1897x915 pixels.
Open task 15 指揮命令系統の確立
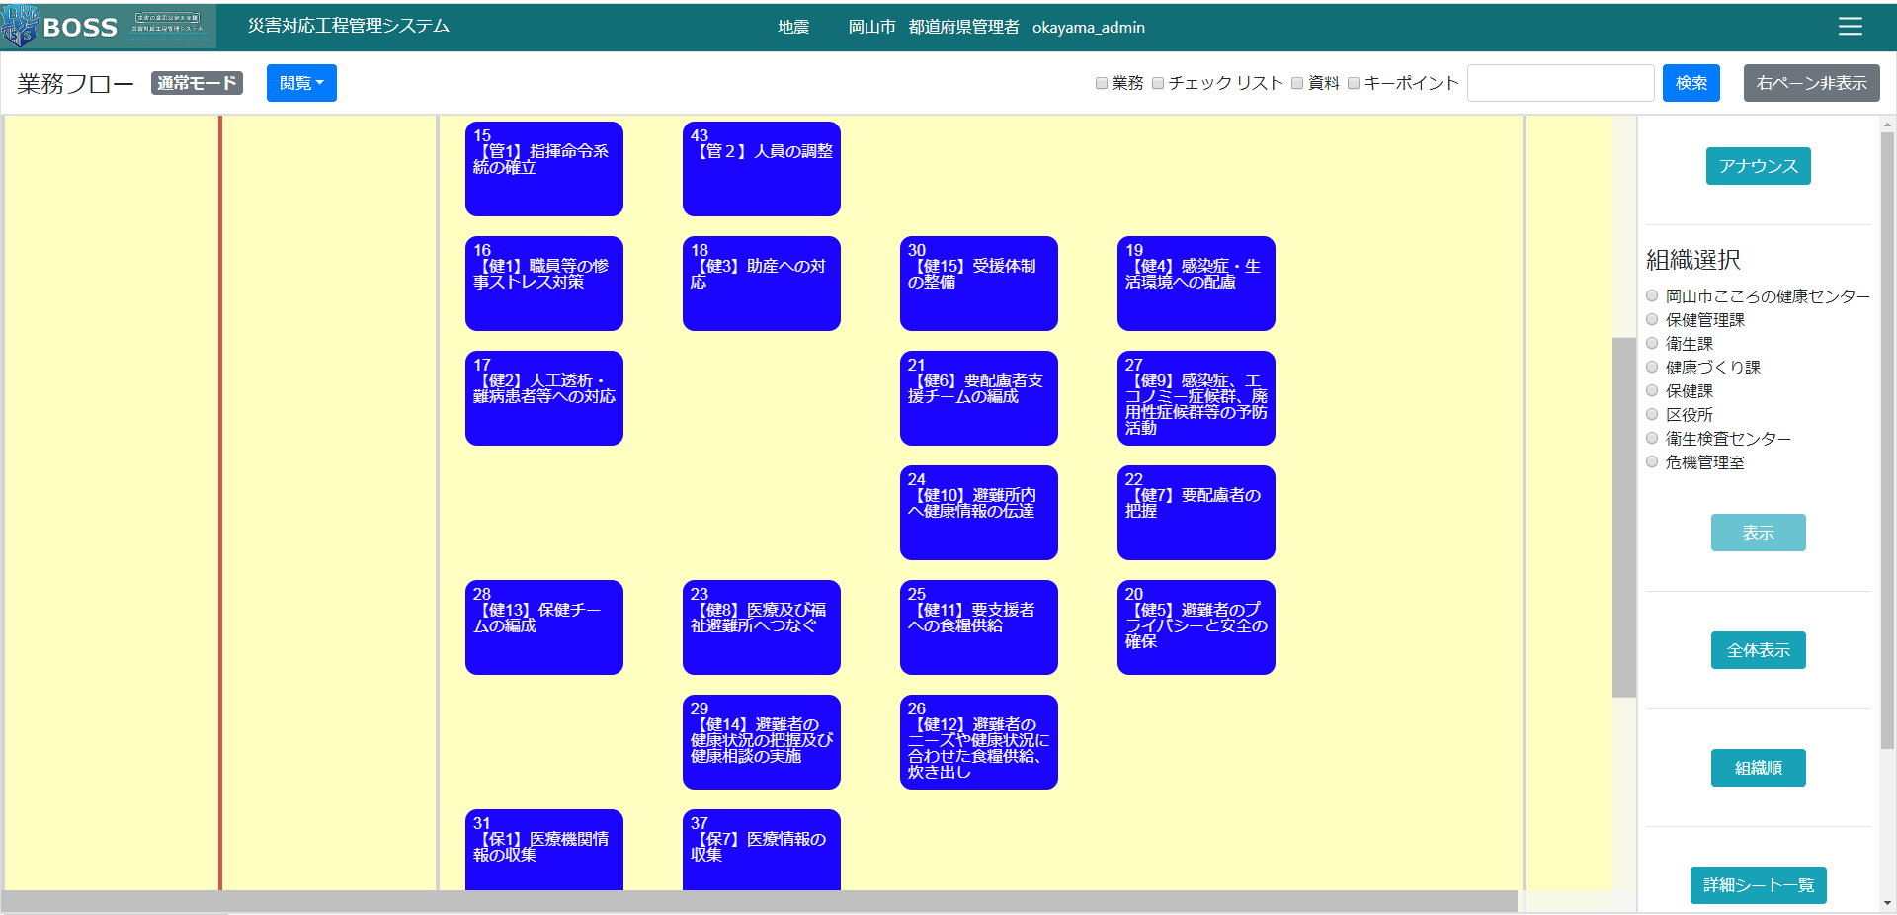(x=543, y=169)
